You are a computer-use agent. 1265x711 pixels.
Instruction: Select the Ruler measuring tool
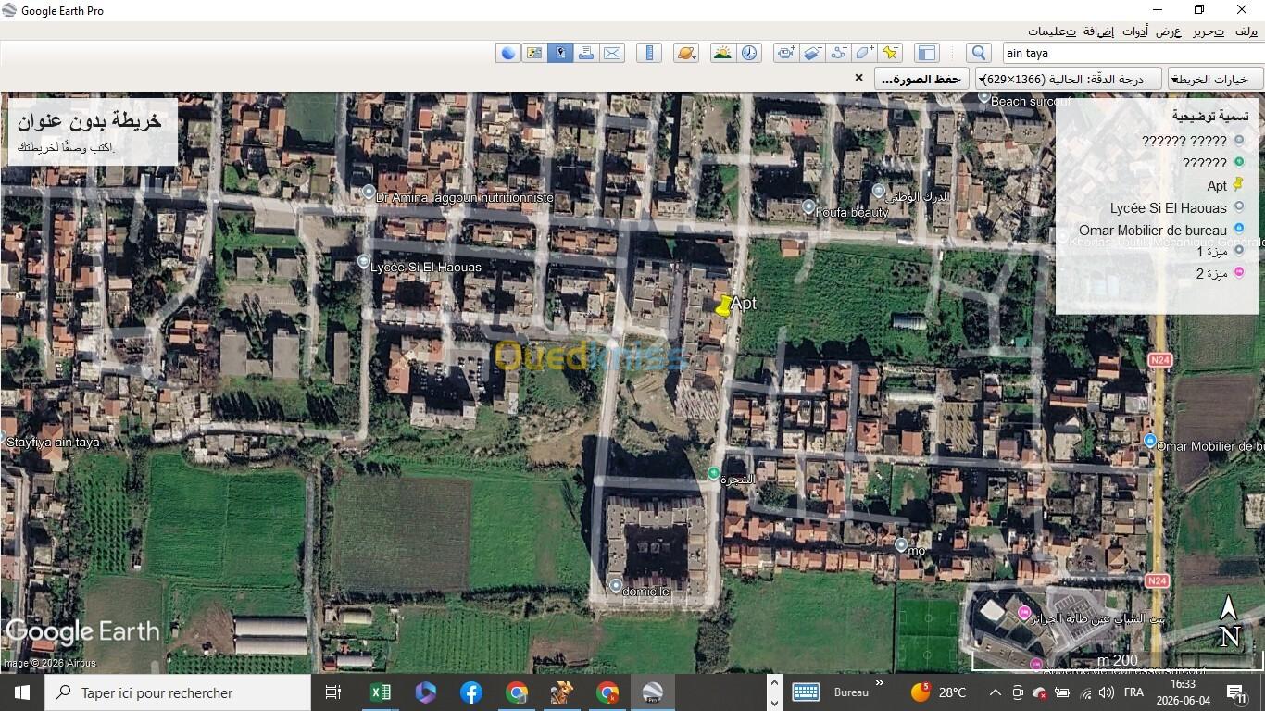click(649, 53)
